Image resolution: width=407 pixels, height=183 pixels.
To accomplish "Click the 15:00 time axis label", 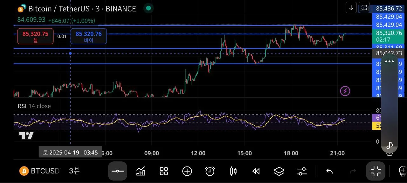I will point(245,153).
